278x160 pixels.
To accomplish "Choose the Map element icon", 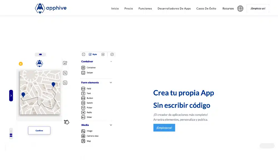I will pos(83,141).
